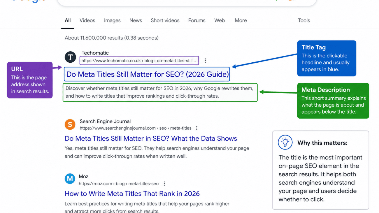The width and height of the screenshot is (379, 213).
Task: Click the lightbulb icon beside Why this matters
Action: coord(285,142)
